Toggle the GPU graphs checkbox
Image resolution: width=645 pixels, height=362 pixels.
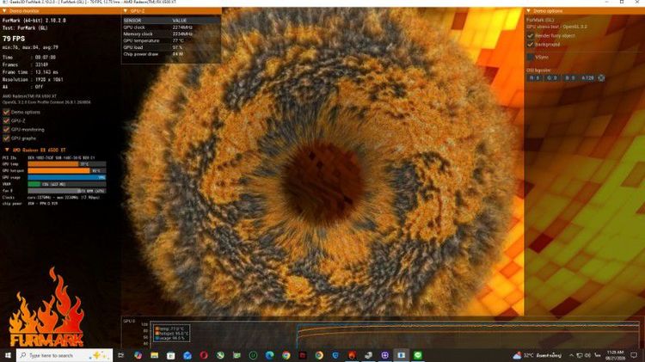pos(6,138)
